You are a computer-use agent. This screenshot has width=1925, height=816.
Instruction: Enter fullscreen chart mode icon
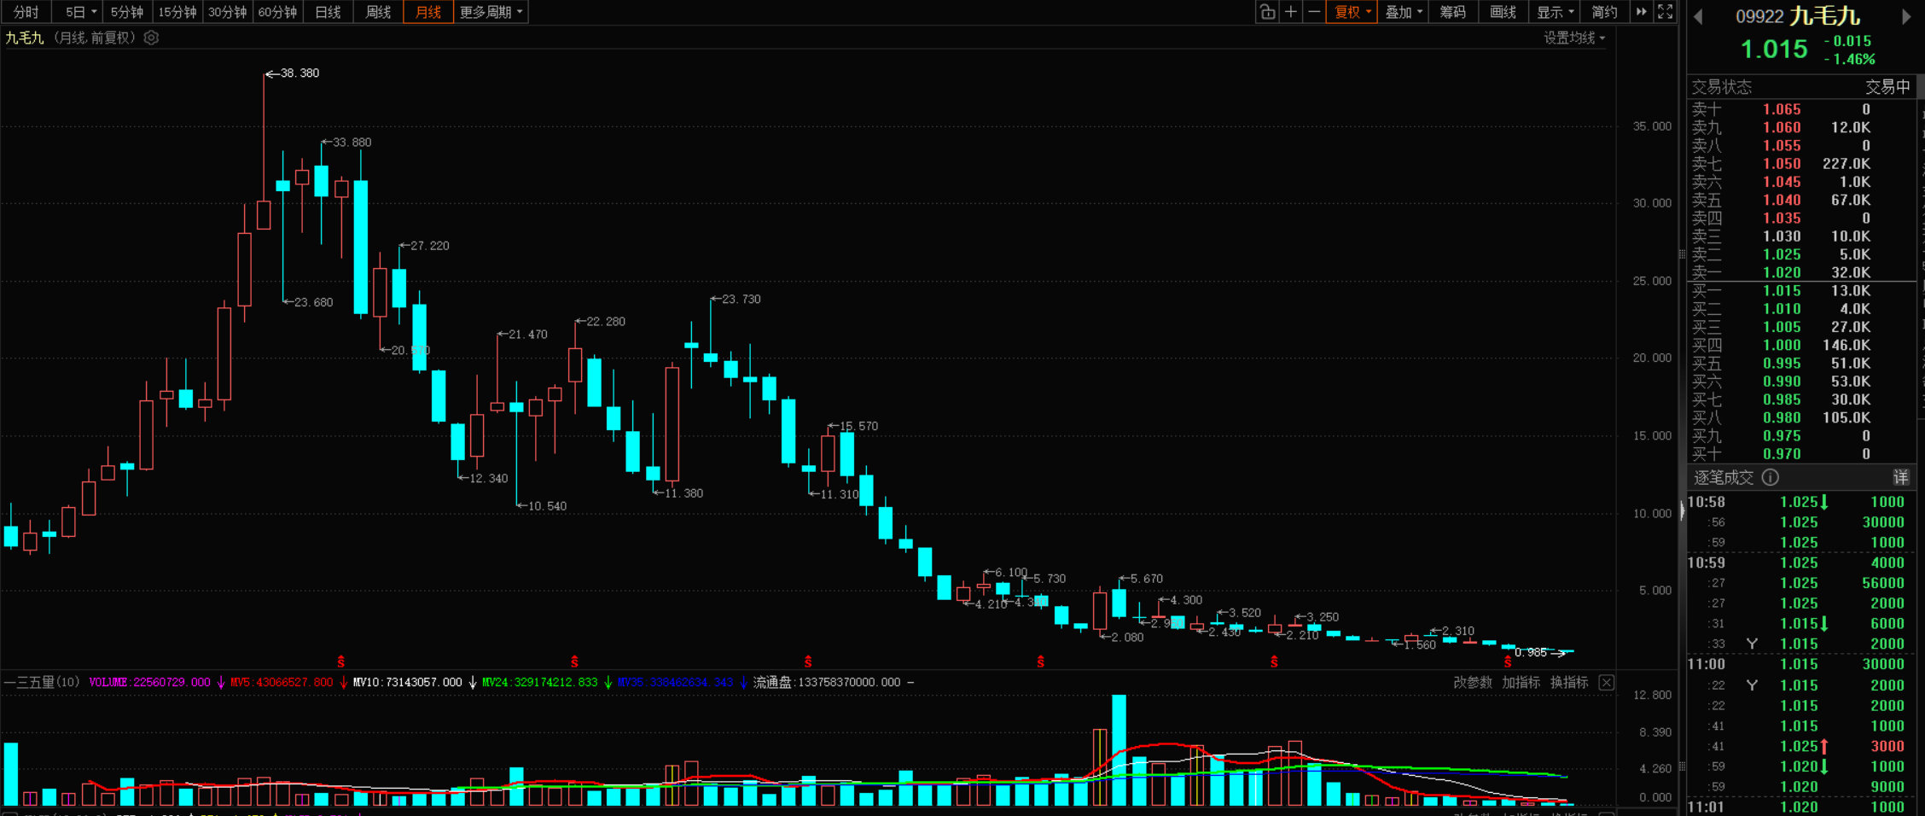(1665, 12)
